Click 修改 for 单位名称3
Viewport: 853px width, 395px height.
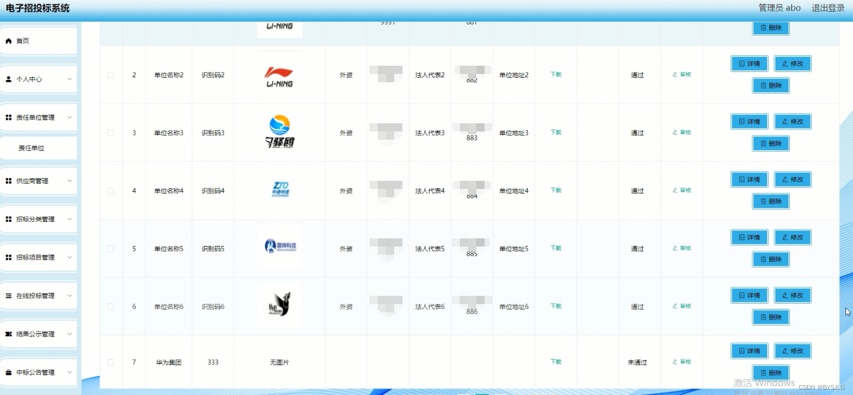coord(793,122)
